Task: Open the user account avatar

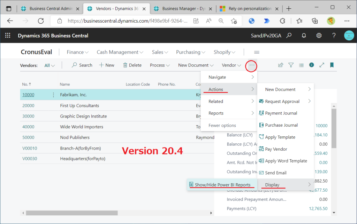Action: coord(349,35)
